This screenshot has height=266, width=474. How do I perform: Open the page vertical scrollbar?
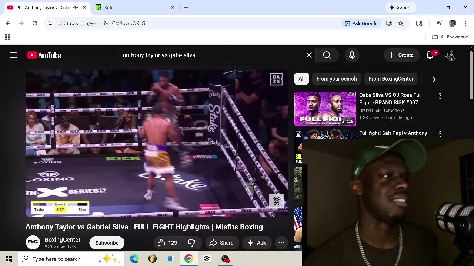click(x=471, y=76)
